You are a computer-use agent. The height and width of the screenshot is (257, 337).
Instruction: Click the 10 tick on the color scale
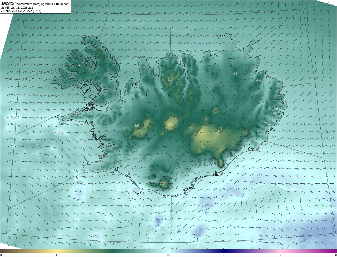pyautogui.click(x=168, y=255)
